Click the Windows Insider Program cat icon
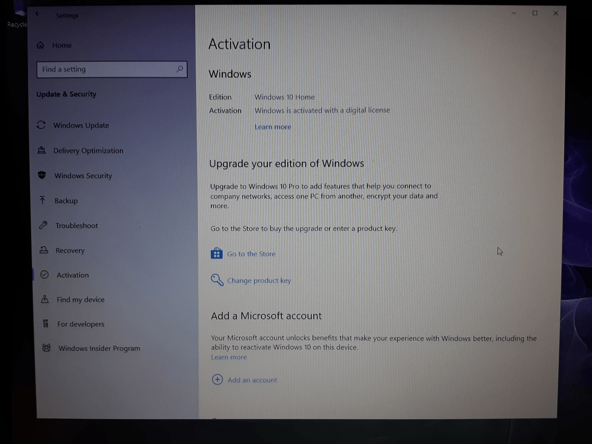The width and height of the screenshot is (592, 444). point(46,348)
